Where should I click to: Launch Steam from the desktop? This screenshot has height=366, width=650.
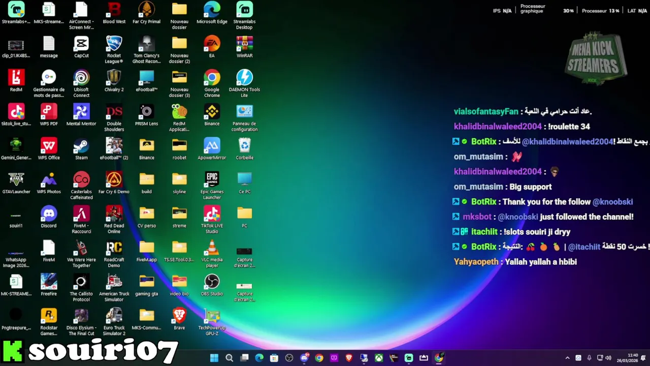pyautogui.click(x=81, y=149)
